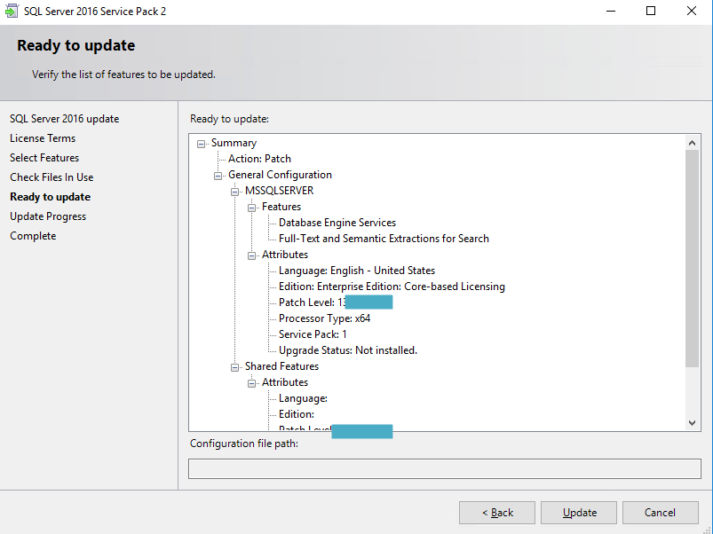Go back with the Back button
Viewport: 713px width, 534px height.
point(497,513)
